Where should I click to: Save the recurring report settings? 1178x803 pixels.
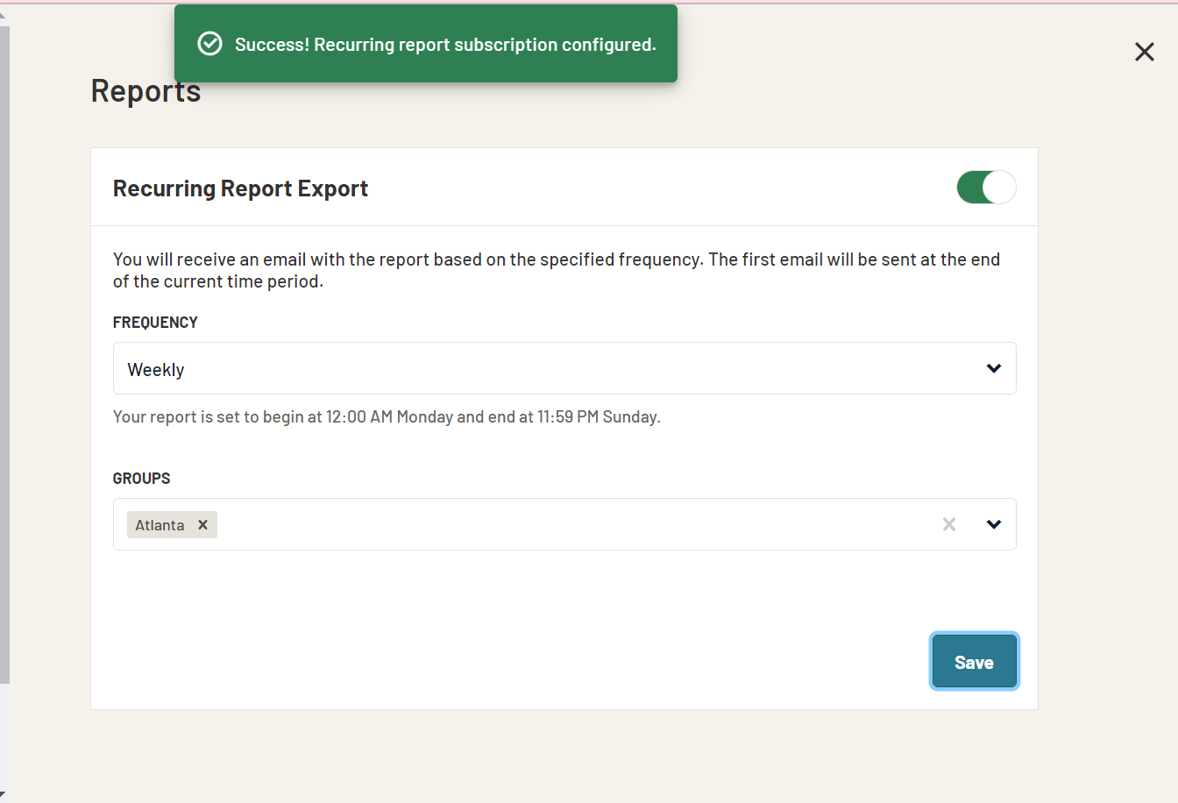pyautogui.click(x=974, y=661)
